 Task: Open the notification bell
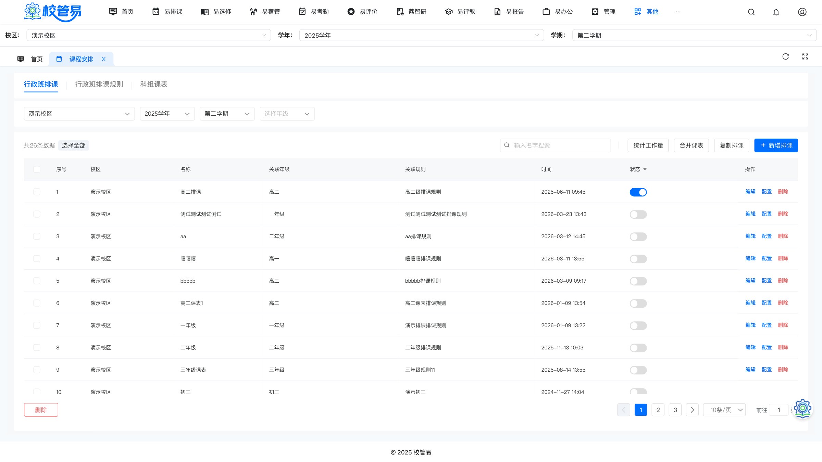click(776, 12)
